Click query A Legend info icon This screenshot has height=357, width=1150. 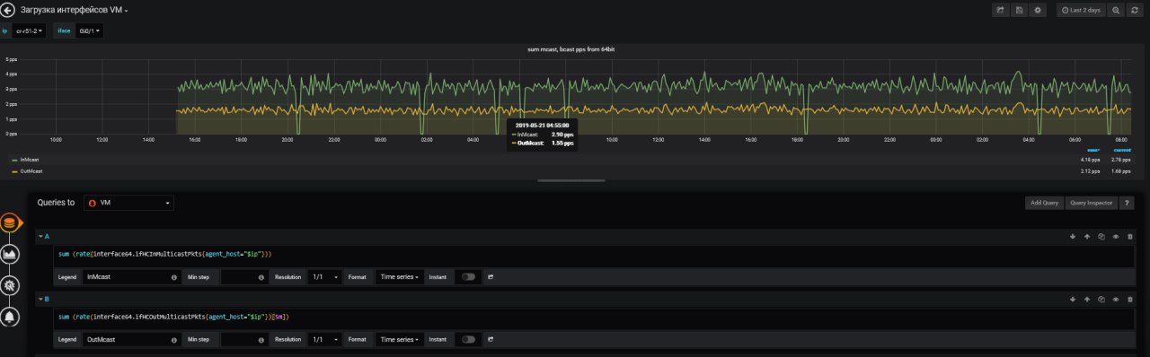[x=173, y=277]
